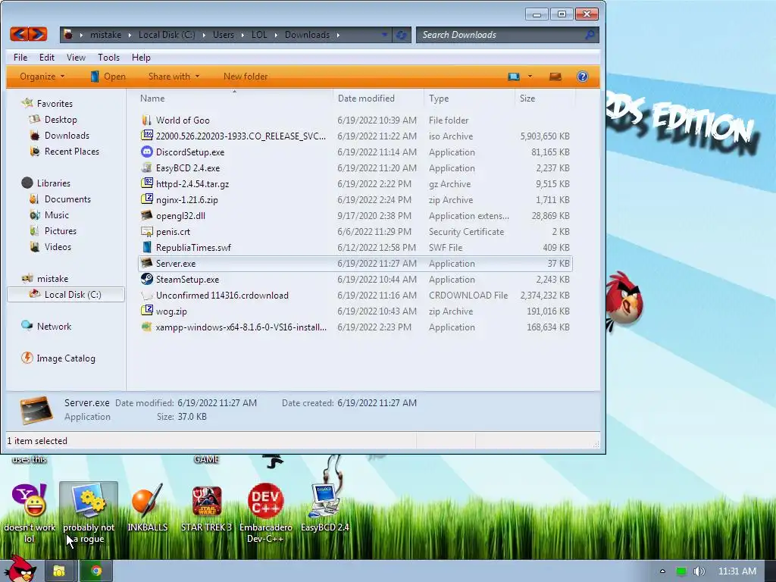Select Pictures under Libraries
Viewport: 776px width, 582px height.
click(x=61, y=230)
